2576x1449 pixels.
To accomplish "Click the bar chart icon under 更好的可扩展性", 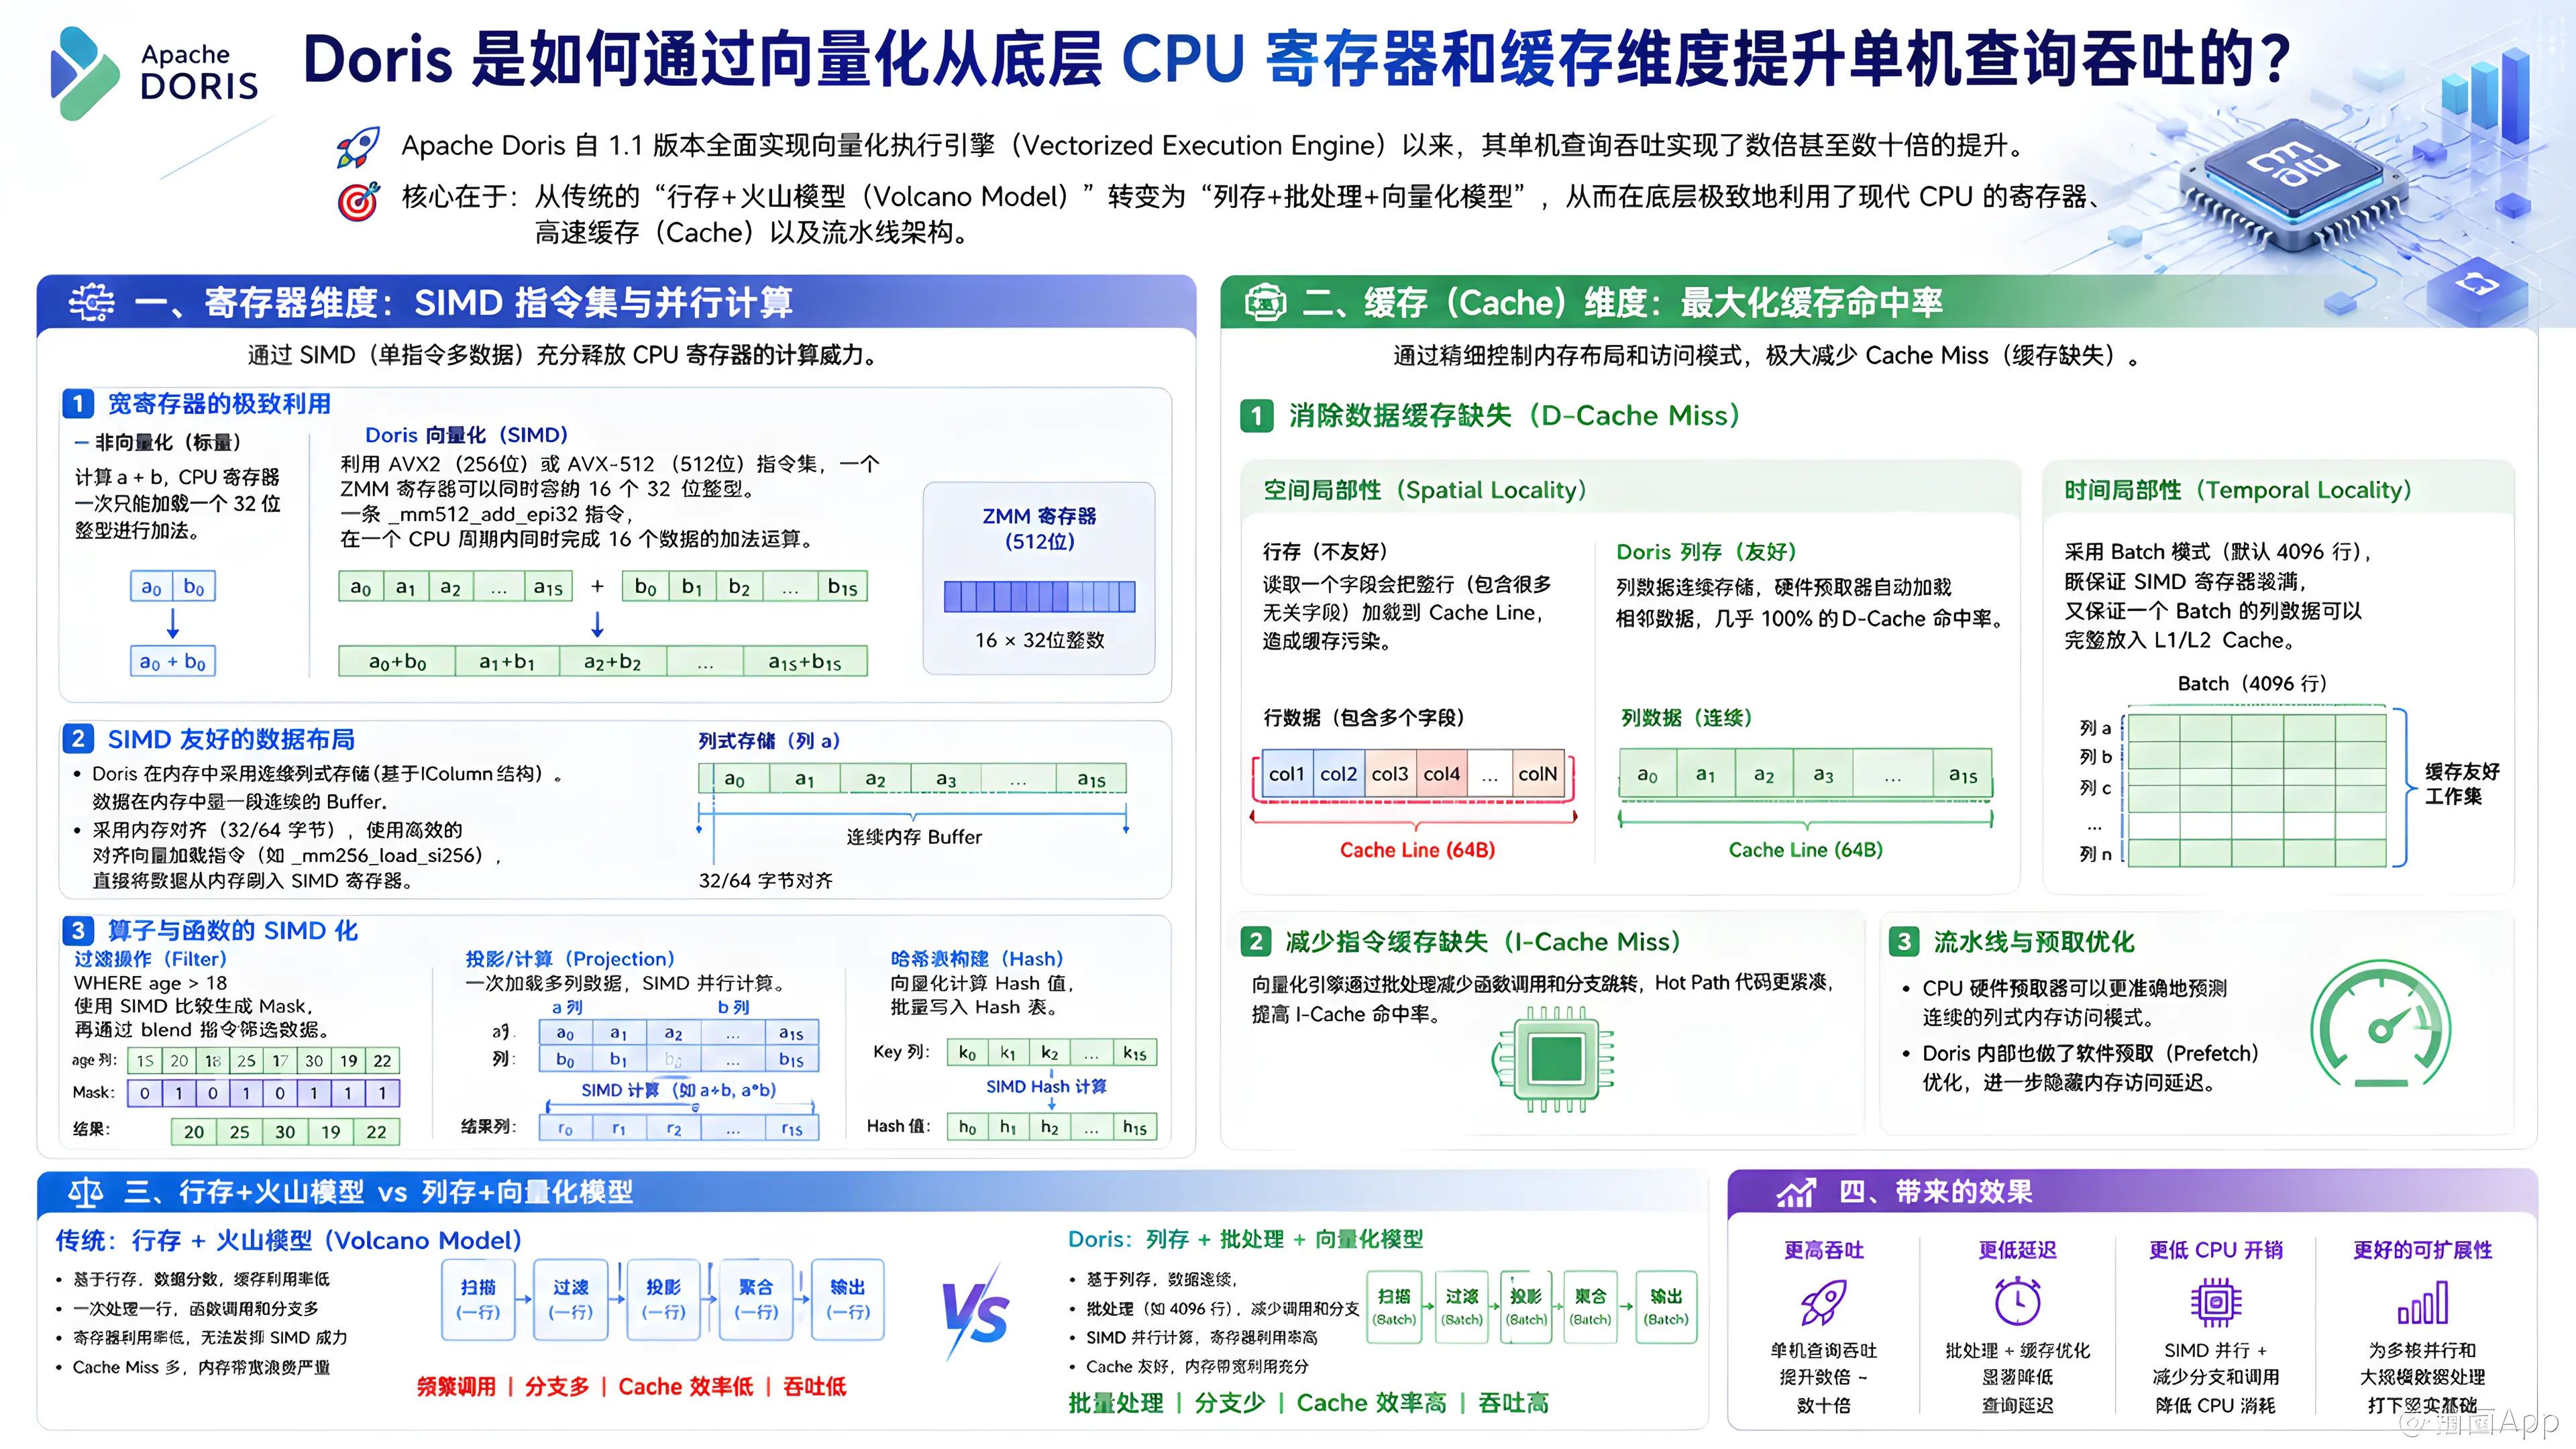I will point(2422,1303).
